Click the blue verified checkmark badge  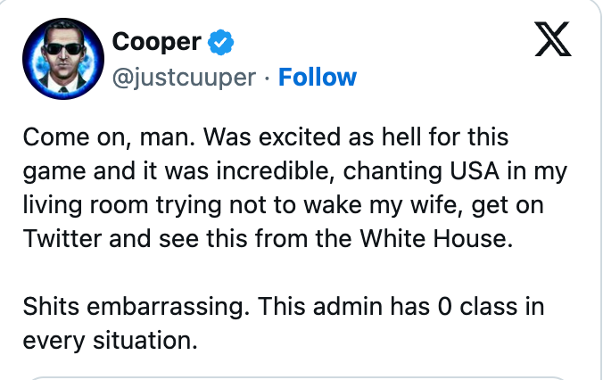pos(221,41)
